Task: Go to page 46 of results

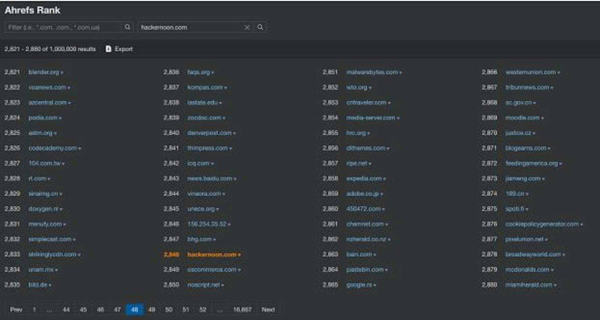Action: click(100, 310)
